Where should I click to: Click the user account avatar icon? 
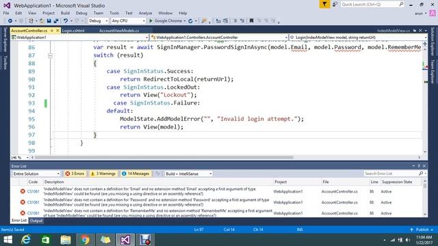point(433,13)
